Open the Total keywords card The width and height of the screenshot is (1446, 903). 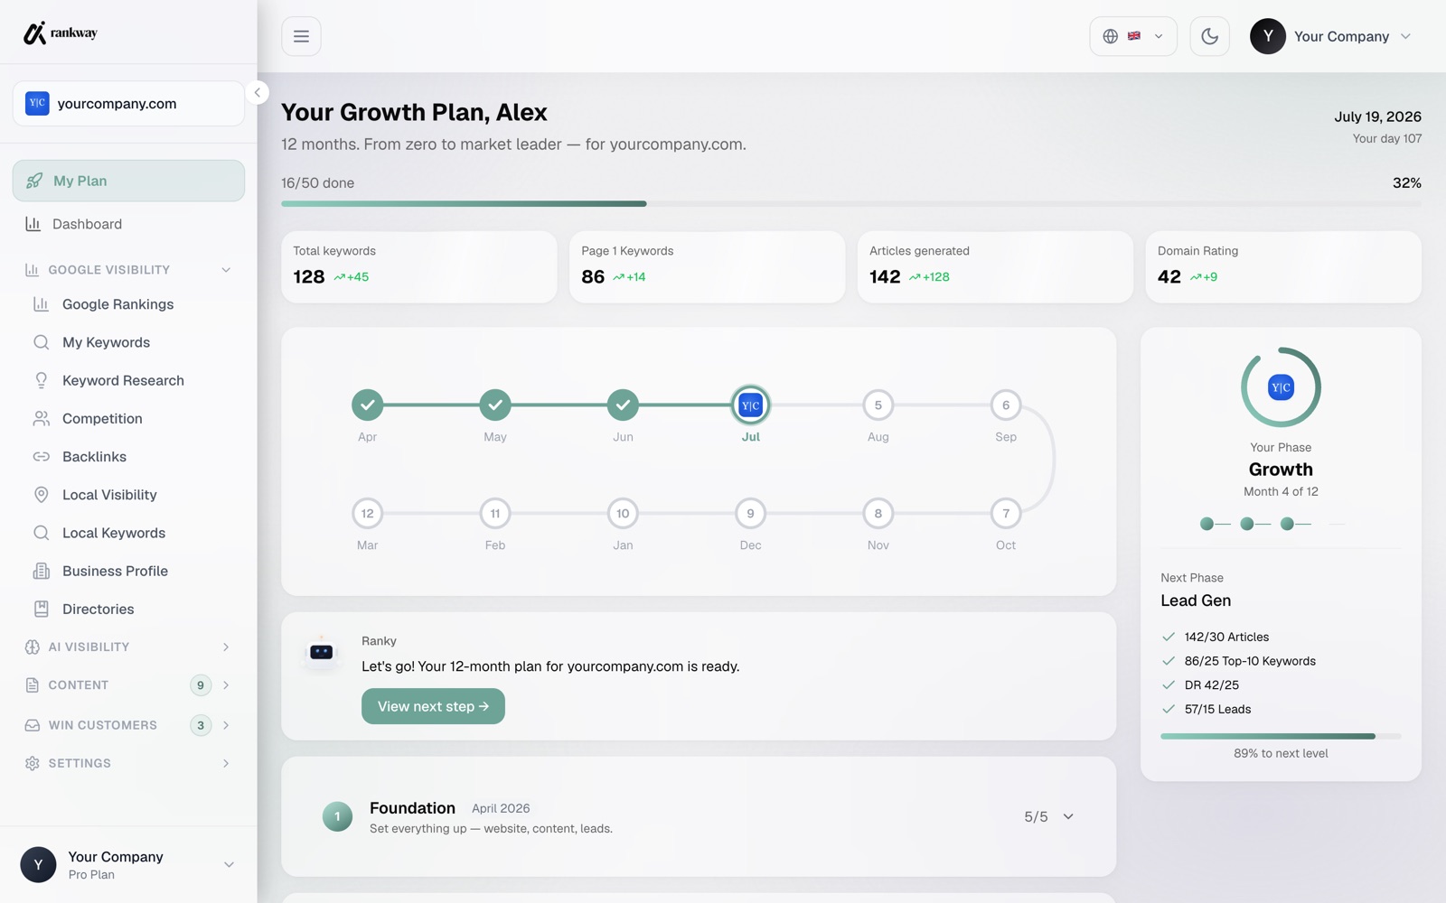click(x=419, y=266)
